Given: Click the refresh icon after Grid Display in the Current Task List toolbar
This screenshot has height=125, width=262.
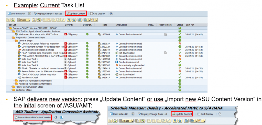Looking at the screenshot, I should pos(111,14).
